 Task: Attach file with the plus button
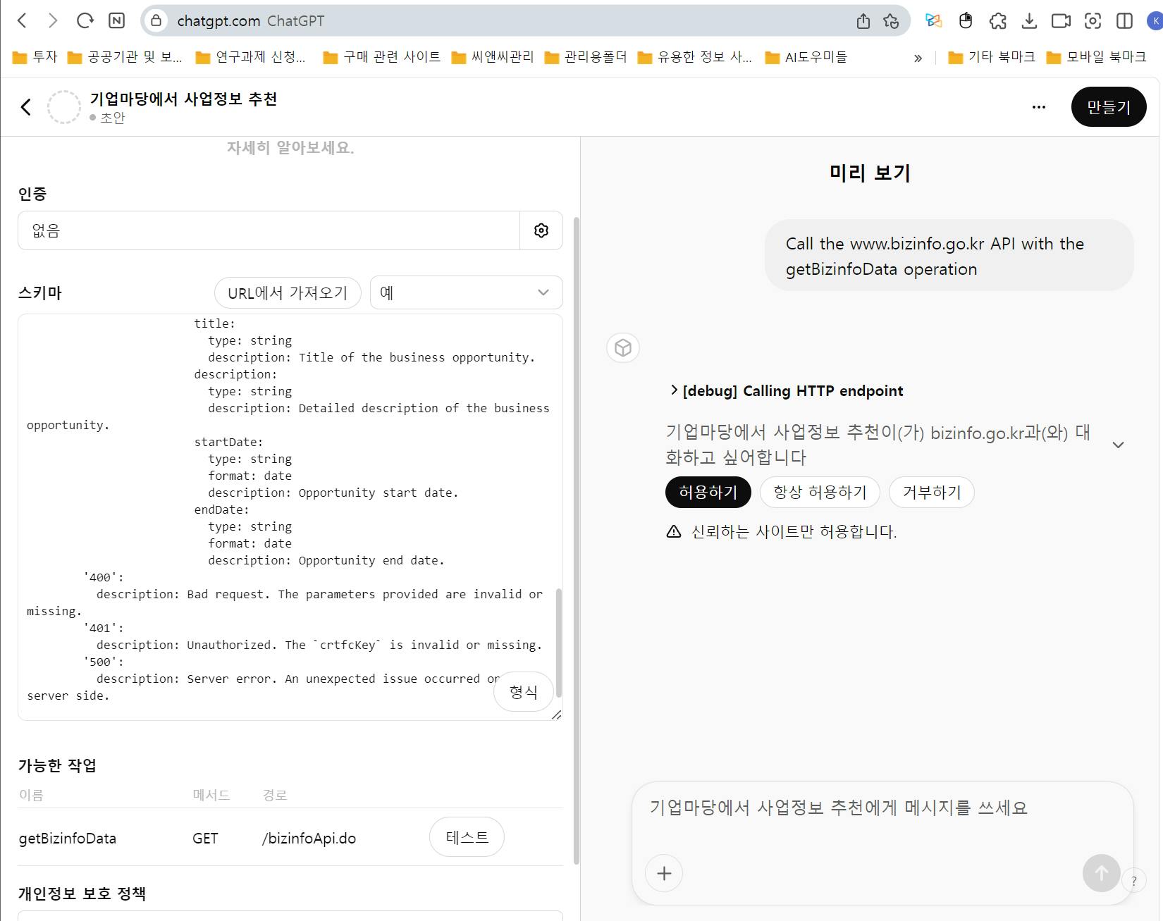pyautogui.click(x=664, y=873)
